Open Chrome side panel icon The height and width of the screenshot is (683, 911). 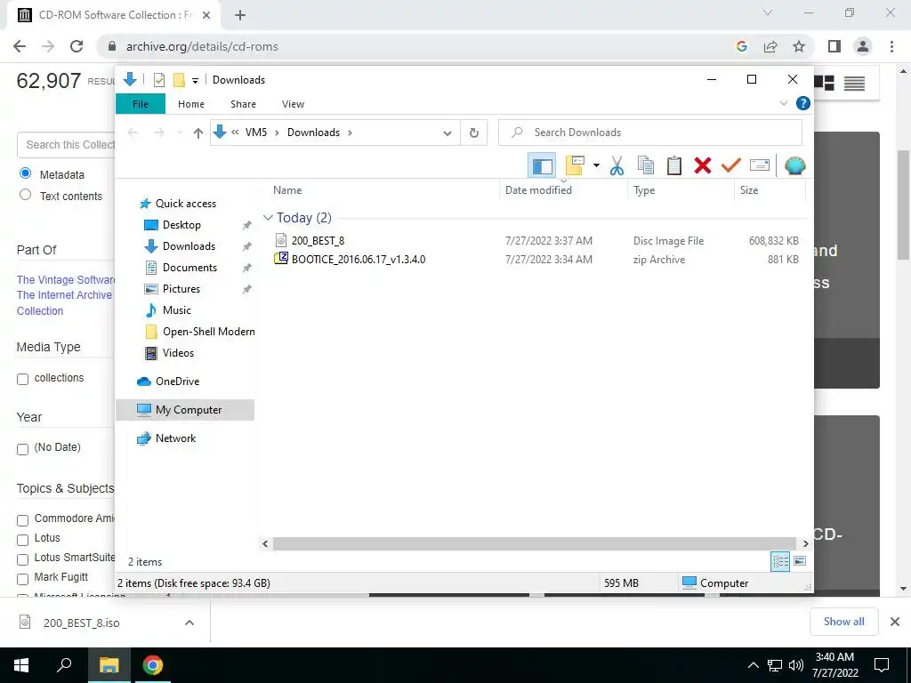coord(834,46)
